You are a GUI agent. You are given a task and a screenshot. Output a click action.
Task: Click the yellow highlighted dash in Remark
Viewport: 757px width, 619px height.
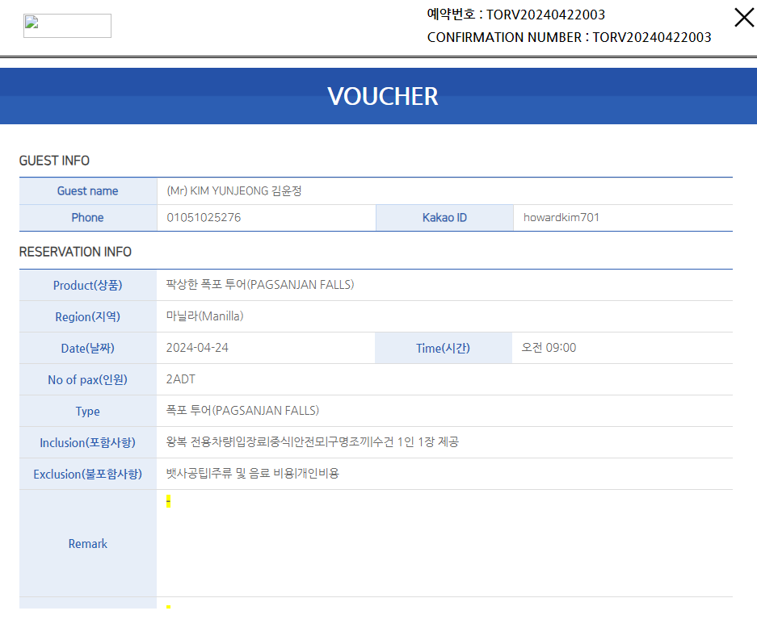[168, 501]
